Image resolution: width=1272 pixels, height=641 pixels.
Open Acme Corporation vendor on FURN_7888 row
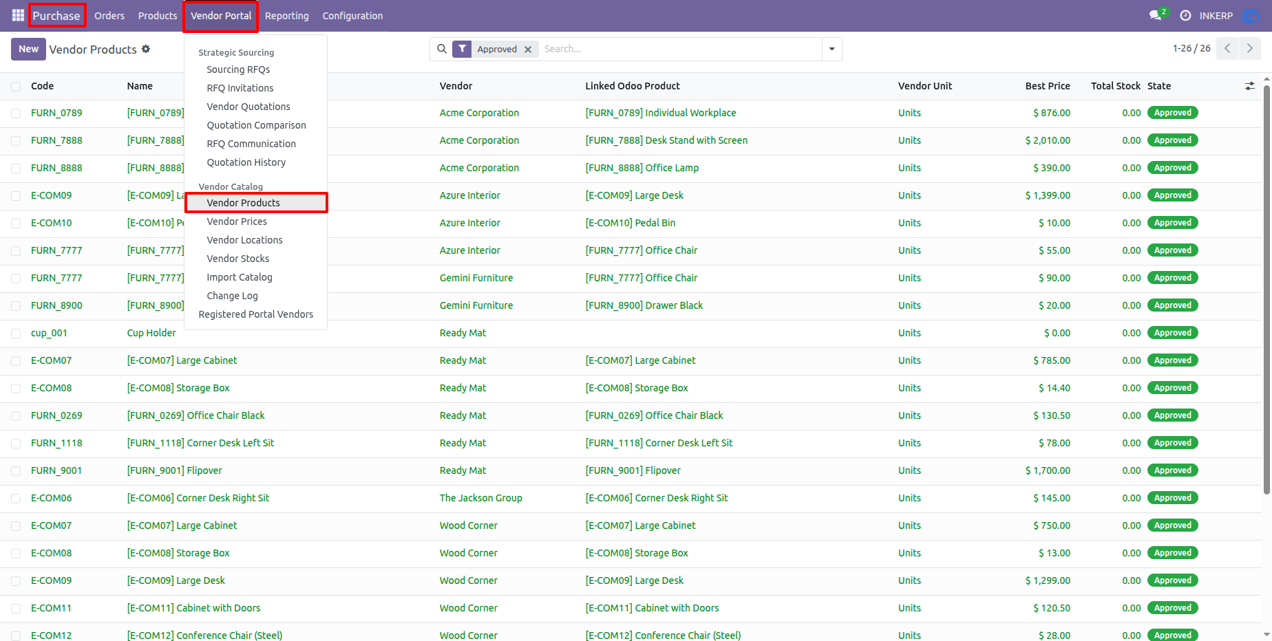coord(479,140)
